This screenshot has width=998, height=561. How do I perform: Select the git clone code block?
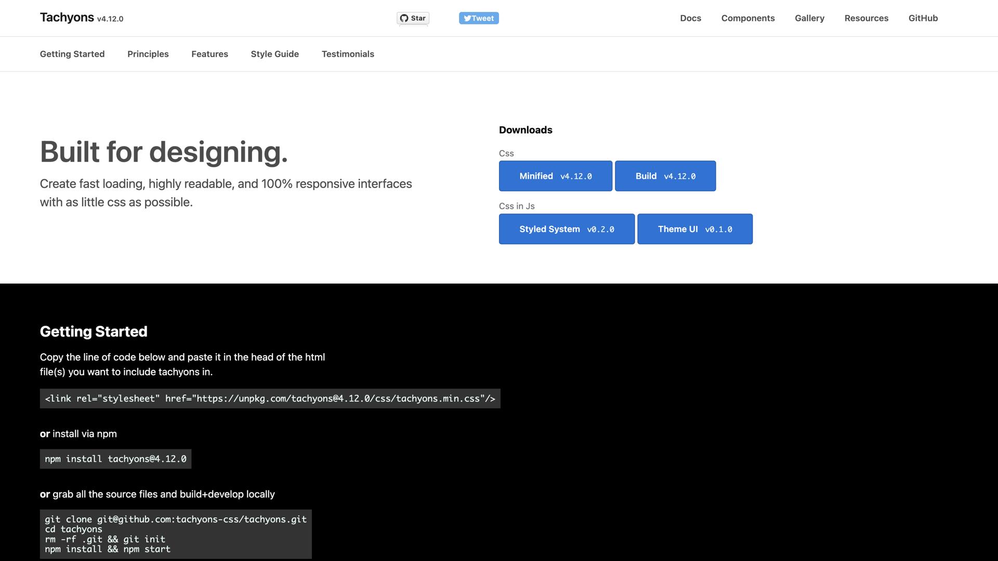click(x=176, y=533)
